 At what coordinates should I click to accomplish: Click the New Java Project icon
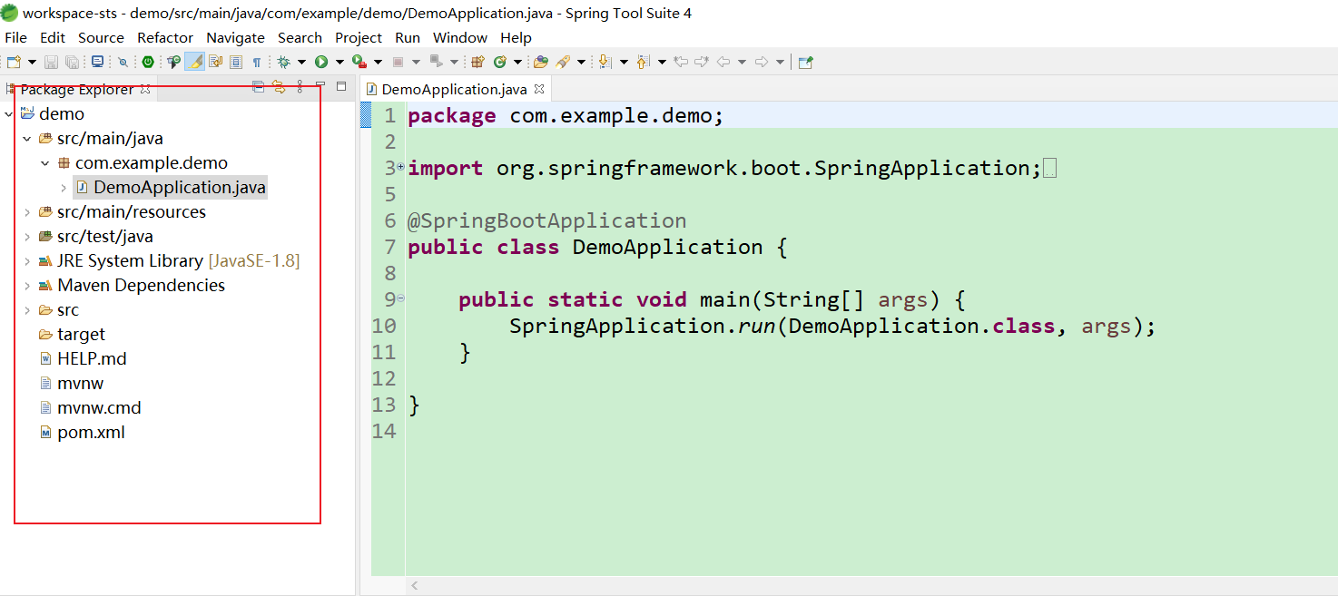479,61
